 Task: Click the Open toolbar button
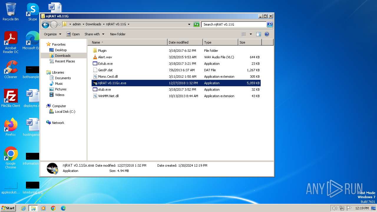tap(73, 34)
